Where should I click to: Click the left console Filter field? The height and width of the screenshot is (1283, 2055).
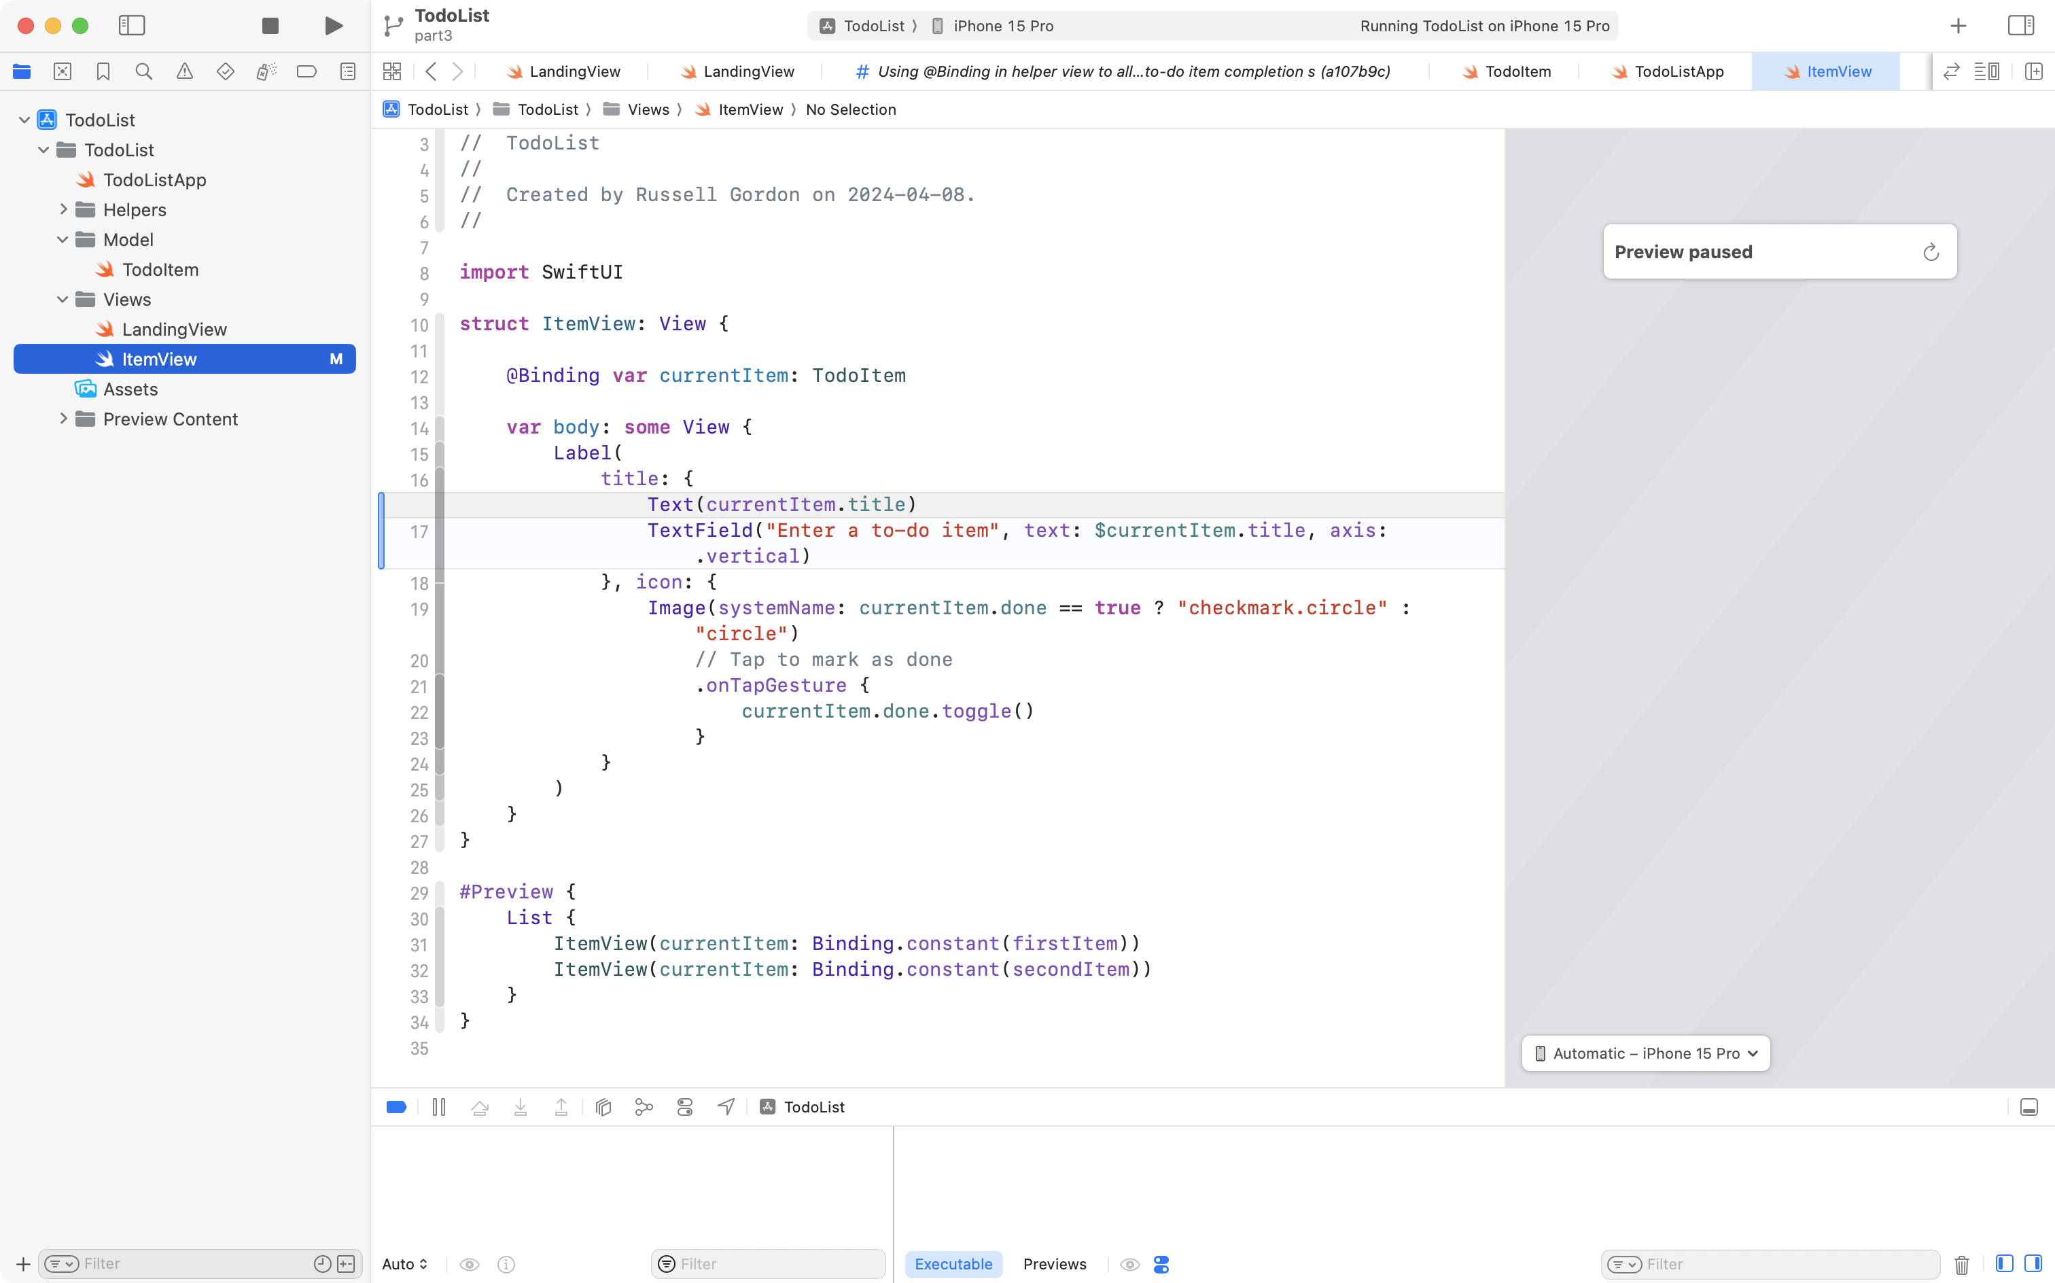pyautogui.click(x=768, y=1263)
